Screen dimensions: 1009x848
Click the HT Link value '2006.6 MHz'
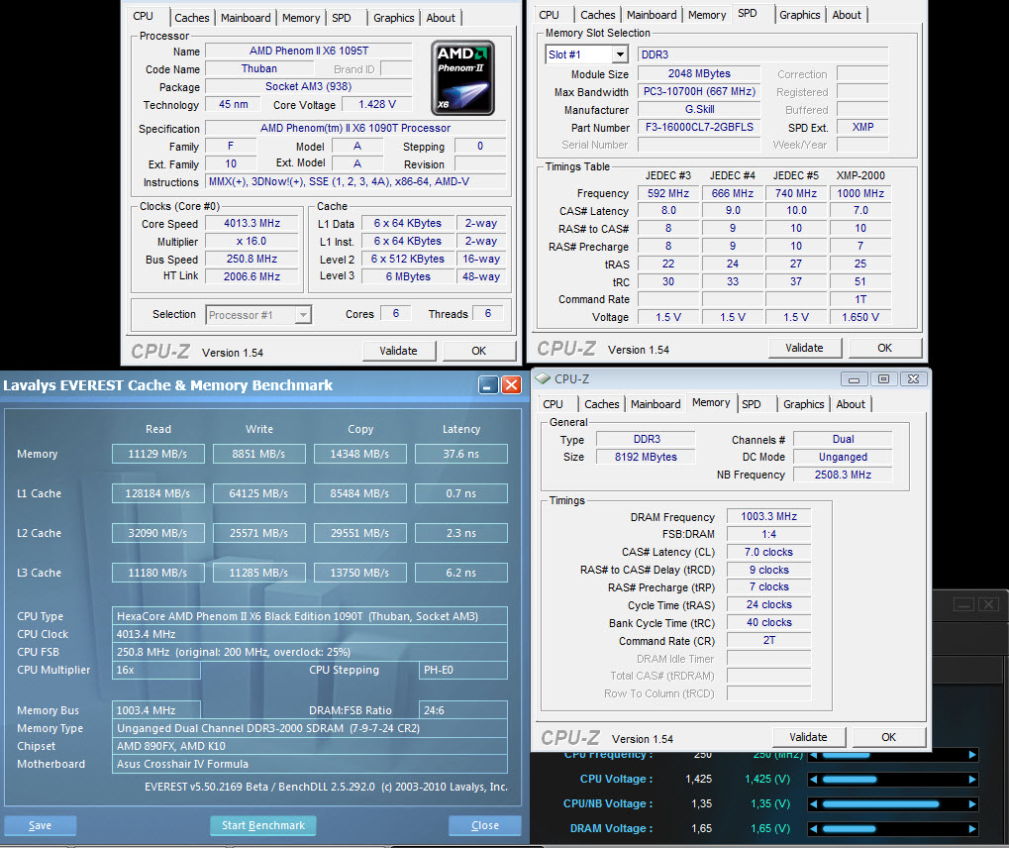coord(252,276)
